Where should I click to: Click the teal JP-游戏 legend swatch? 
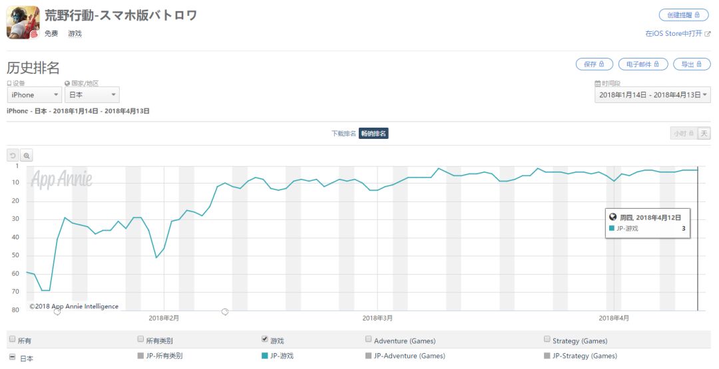pyautogui.click(x=265, y=356)
